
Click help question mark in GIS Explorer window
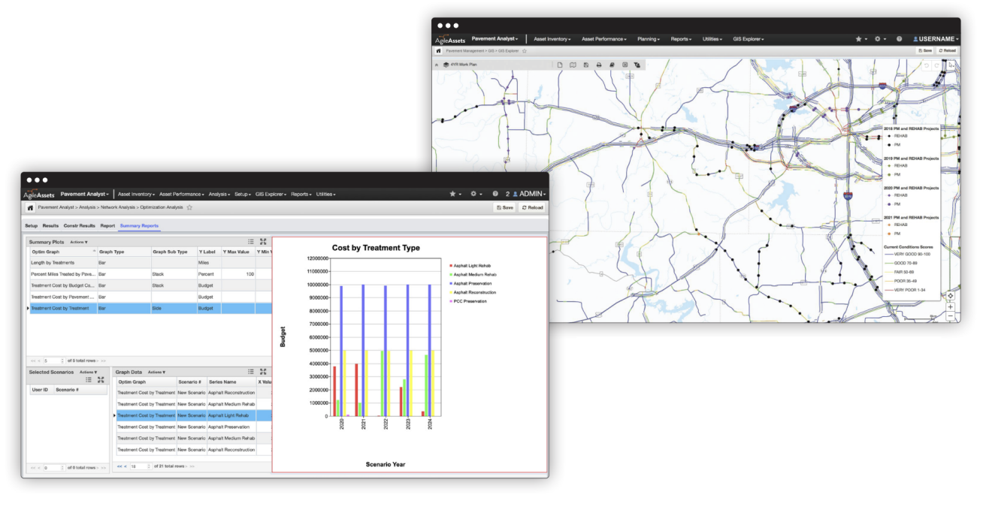click(899, 39)
